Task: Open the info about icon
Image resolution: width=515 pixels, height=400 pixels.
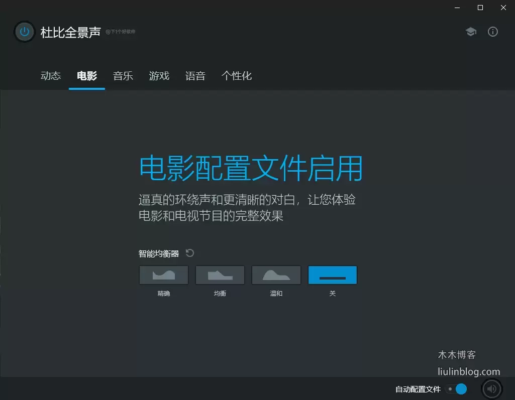Action: click(493, 32)
